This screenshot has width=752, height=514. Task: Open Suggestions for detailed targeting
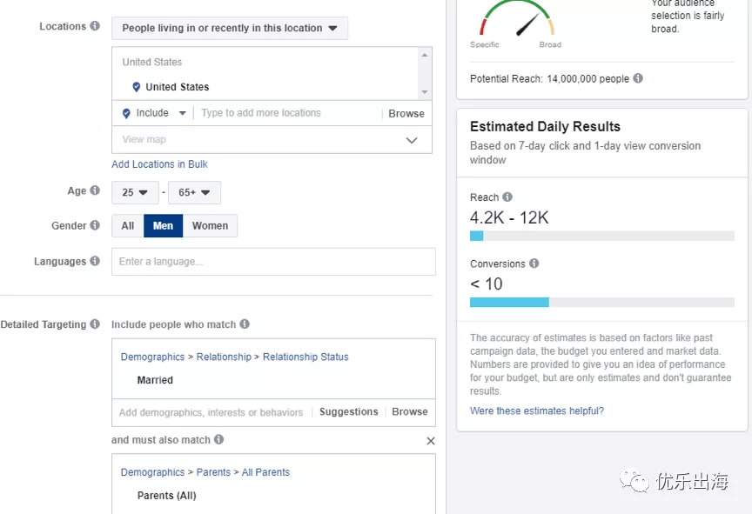pyautogui.click(x=348, y=412)
